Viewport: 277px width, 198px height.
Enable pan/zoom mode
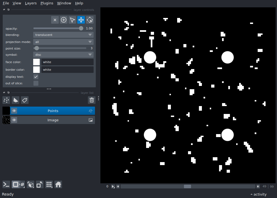pos(81,20)
